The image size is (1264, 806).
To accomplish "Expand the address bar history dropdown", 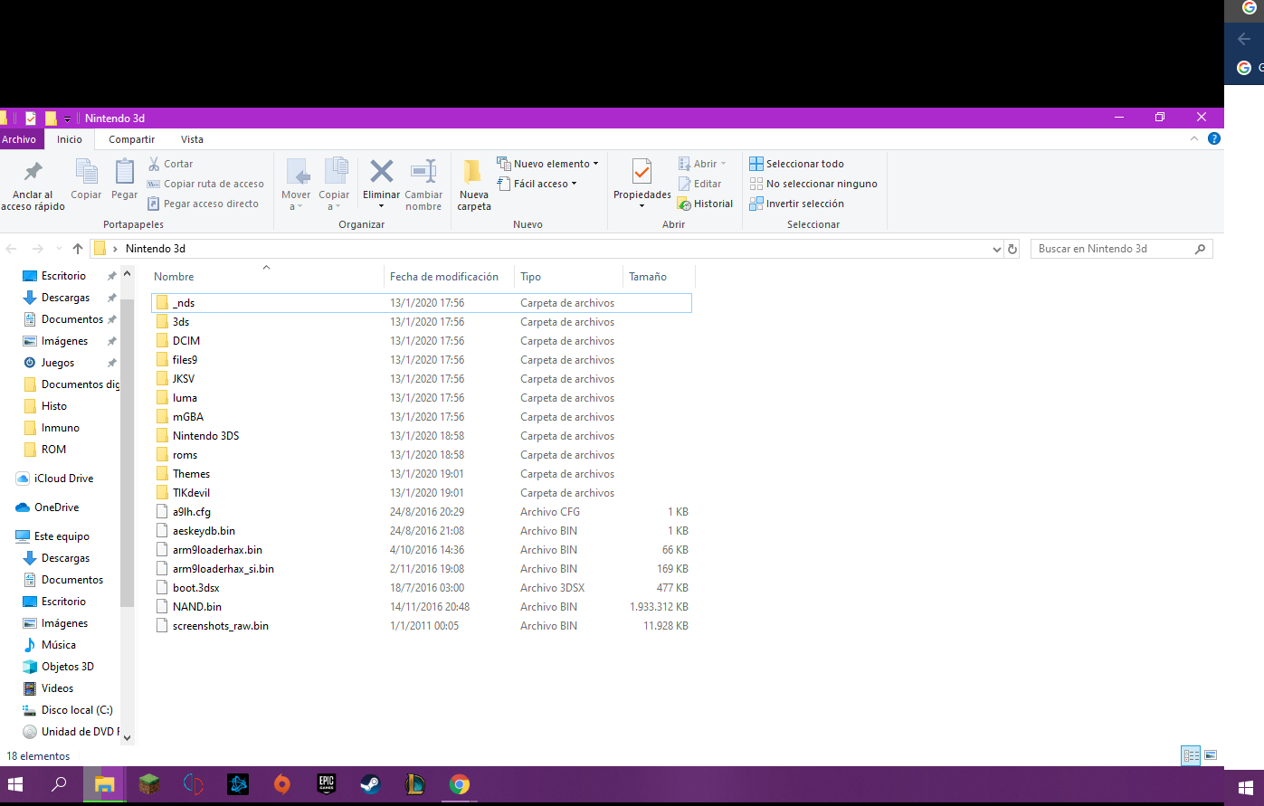I will (997, 249).
